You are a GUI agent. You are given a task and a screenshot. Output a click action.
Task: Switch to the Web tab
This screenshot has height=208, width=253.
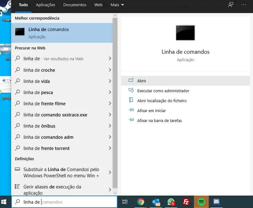pos(98,5)
